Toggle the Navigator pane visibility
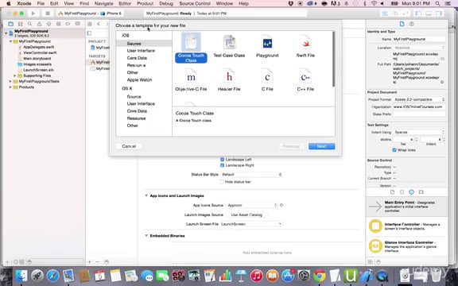 pos(418,14)
